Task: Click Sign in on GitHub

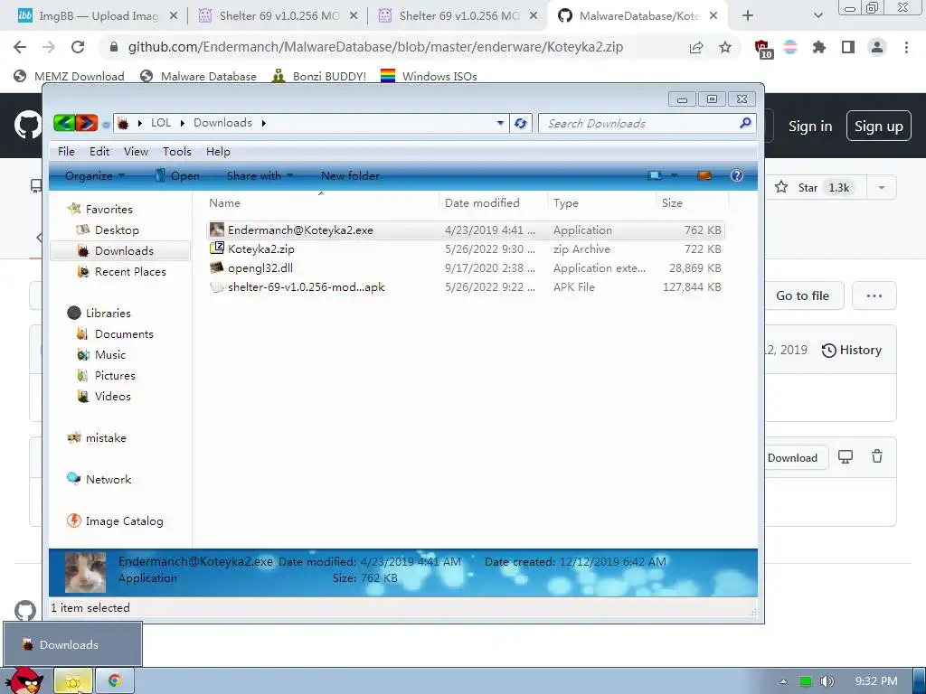Action: pyautogui.click(x=809, y=127)
